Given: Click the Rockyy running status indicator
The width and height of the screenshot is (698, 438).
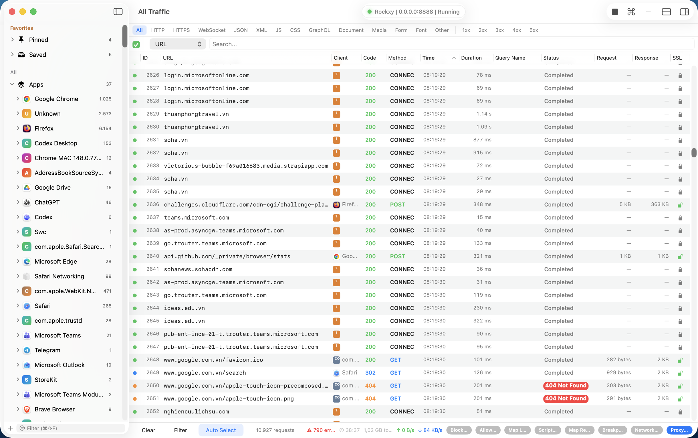Looking at the screenshot, I should click(x=414, y=11).
